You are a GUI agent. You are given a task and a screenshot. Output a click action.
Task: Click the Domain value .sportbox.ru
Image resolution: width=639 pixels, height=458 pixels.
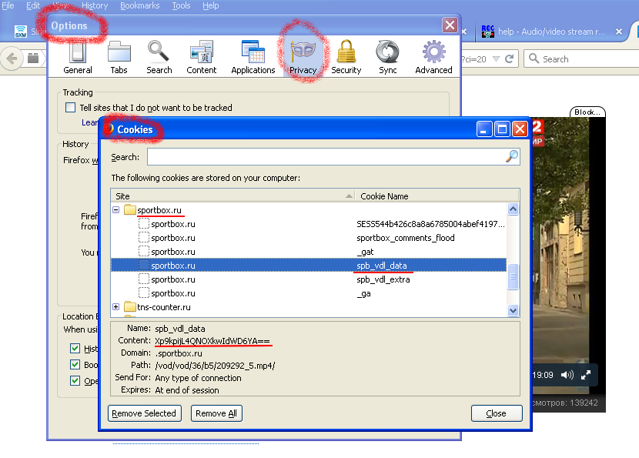point(179,353)
